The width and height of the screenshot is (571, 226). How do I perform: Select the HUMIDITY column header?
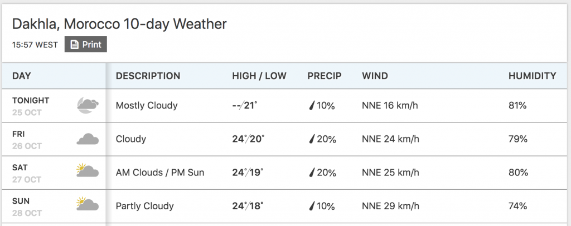(x=533, y=76)
